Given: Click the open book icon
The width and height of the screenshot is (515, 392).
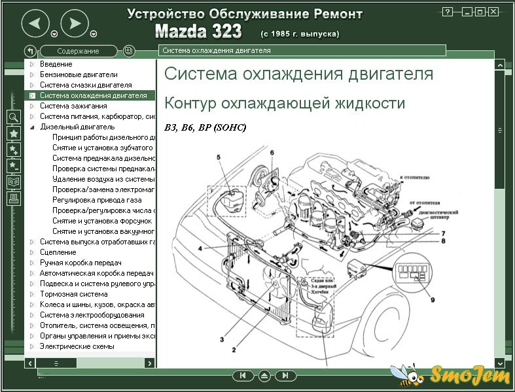Looking at the screenshot, I should [14, 182].
